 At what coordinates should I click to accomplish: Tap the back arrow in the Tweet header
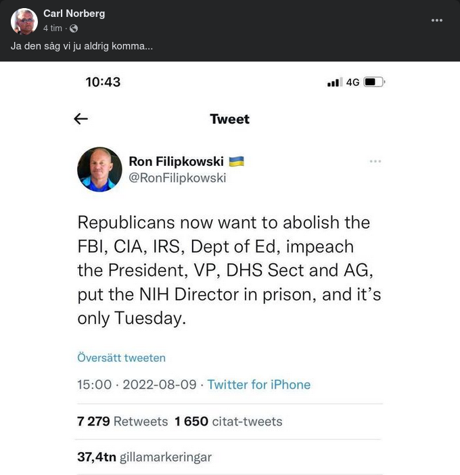[x=81, y=119]
